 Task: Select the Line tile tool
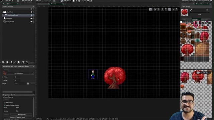(71, 1)
